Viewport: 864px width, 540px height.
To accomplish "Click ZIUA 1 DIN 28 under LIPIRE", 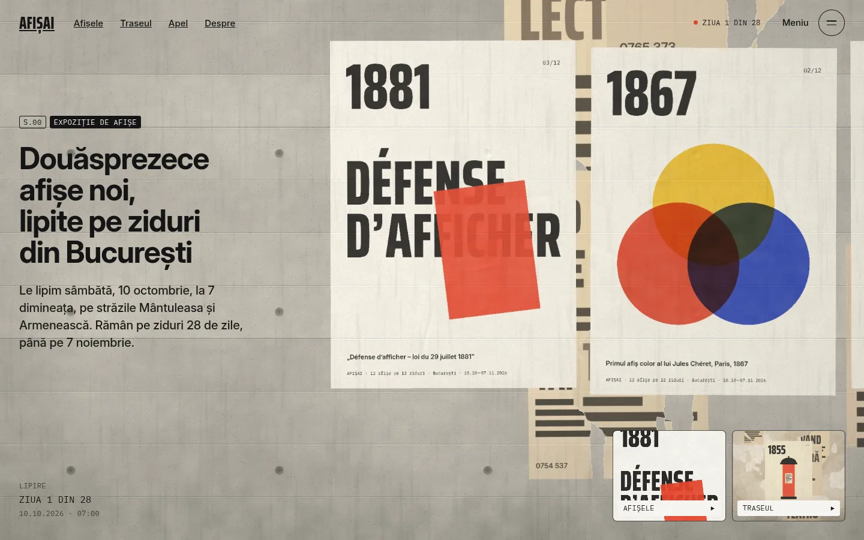I will (x=55, y=500).
